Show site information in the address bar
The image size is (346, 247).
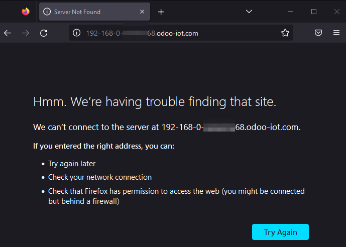(77, 33)
